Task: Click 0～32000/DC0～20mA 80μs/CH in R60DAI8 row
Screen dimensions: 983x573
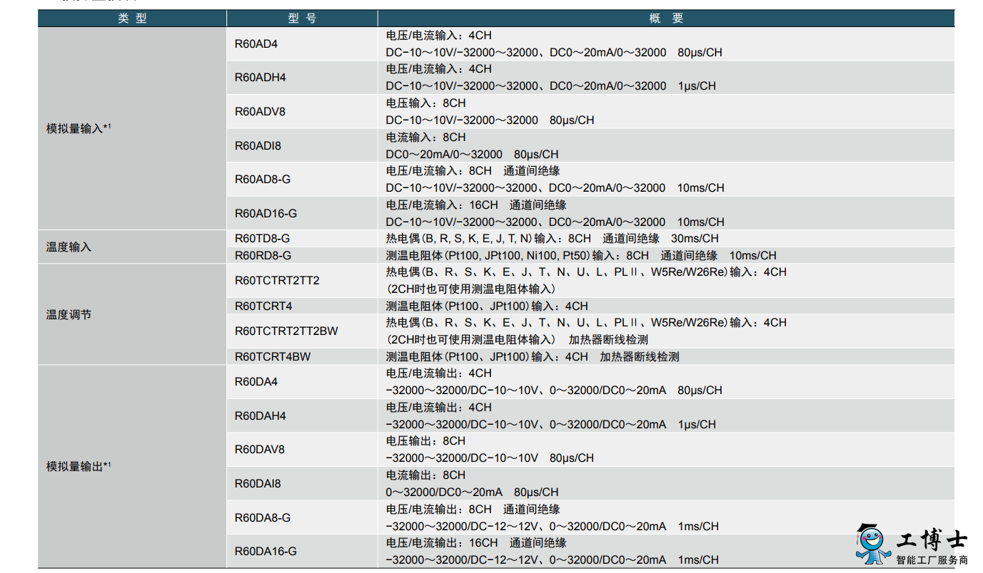Action: tap(472, 492)
